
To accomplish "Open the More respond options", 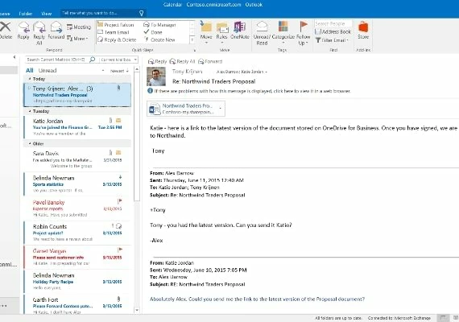I will point(77,39).
